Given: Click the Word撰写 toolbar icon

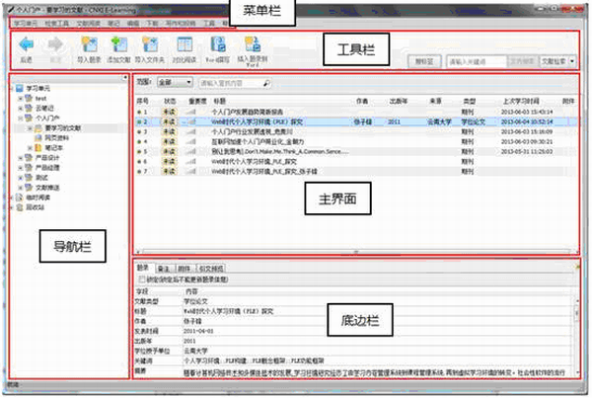Looking at the screenshot, I should [217, 44].
